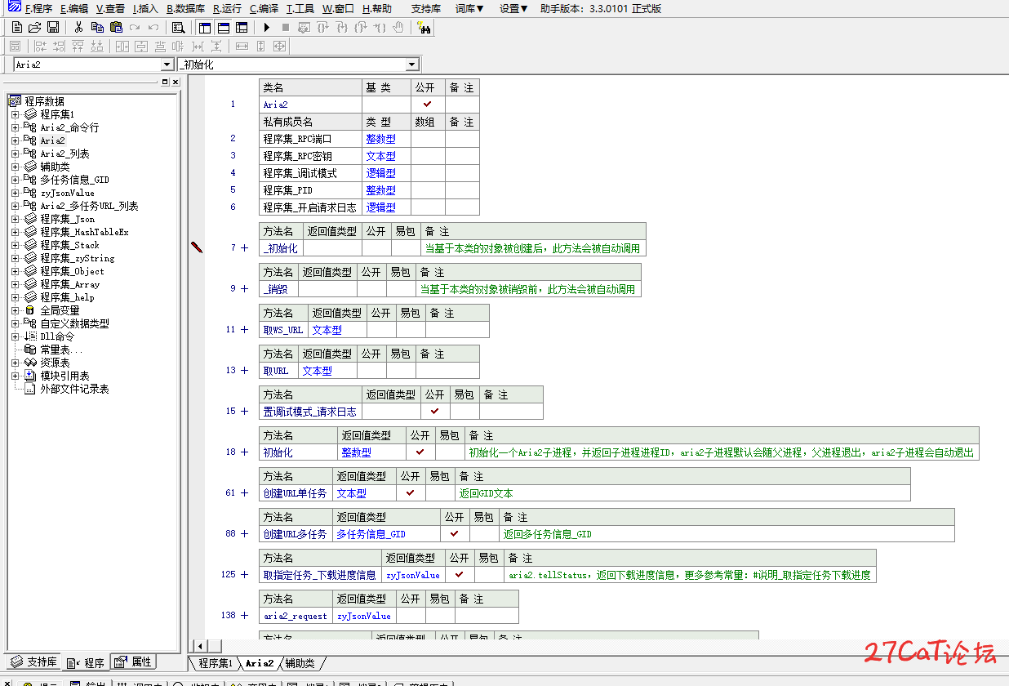This screenshot has width=1009, height=686.
Task: Expand method body at line 18 plus sign
Action: coord(244,452)
